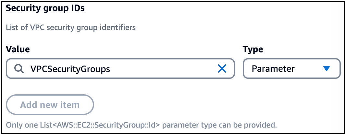
Task: Click the "List of VPC security group identifiers" description
Action: coord(71,27)
